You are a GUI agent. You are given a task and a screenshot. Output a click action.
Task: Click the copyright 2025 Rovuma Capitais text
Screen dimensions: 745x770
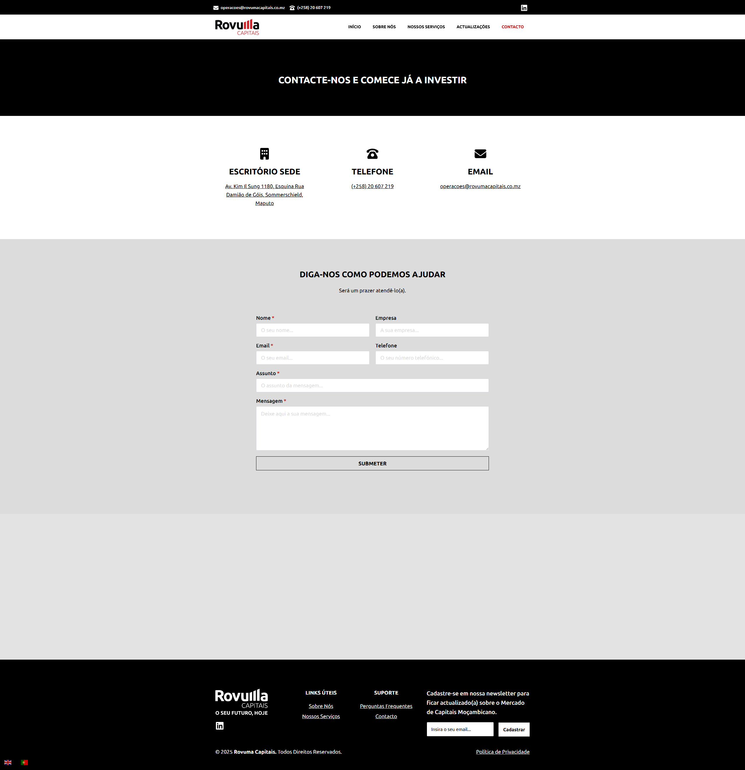point(278,752)
